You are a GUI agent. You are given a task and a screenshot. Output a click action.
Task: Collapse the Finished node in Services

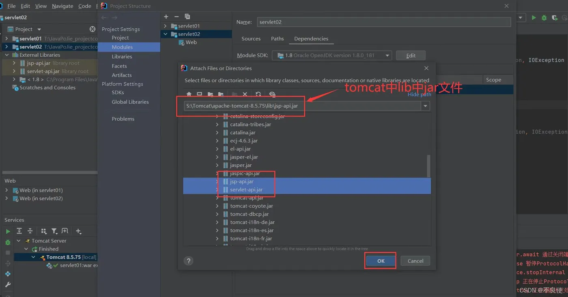(x=26, y=249)
